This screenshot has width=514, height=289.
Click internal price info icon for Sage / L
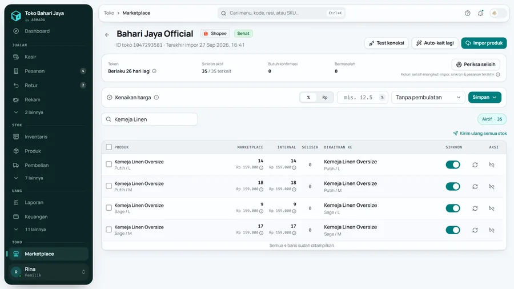(x=294, y=211)
